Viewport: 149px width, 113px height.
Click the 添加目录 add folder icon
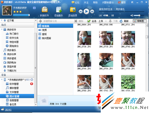pyautogui.click(x=73, y=10)
